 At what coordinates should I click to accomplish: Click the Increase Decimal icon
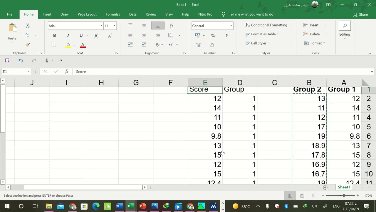(199, 45)
